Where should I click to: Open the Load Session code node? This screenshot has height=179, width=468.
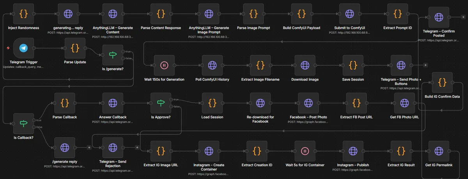(x=212, y=103)
